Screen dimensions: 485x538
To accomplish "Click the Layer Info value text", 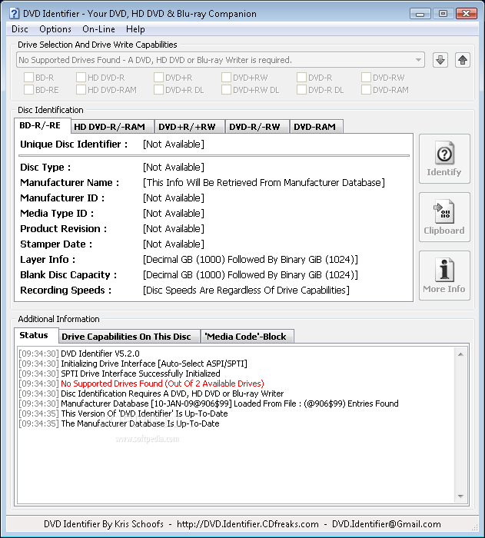I will pyautogui.click(x=251, y=260).
